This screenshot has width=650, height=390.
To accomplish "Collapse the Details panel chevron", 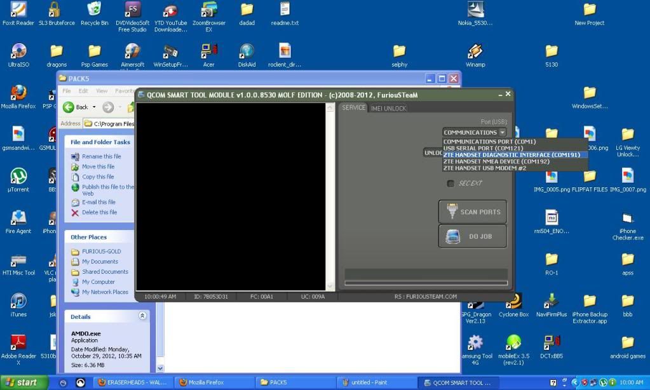I will click(142, 316).
